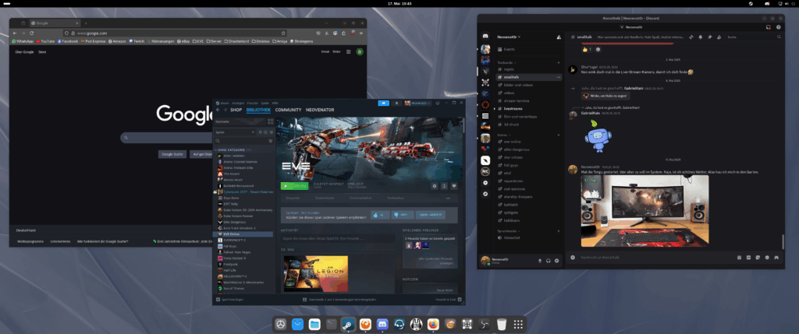Vote thumbs-up 'Ja' for EVE recommendation

pos(380,215)
